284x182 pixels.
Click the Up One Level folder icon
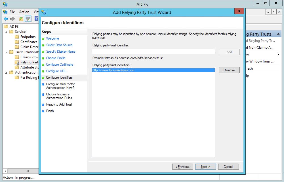pyautogui.click(x=21, y=19)
